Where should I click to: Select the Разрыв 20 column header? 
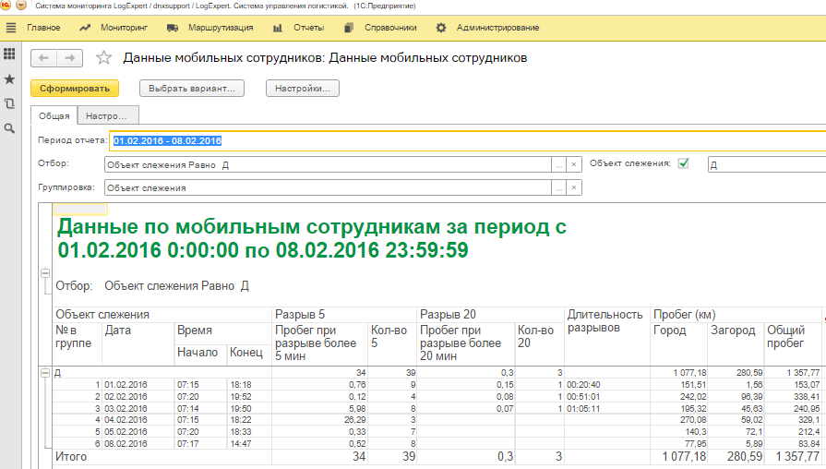pos(490,315)
